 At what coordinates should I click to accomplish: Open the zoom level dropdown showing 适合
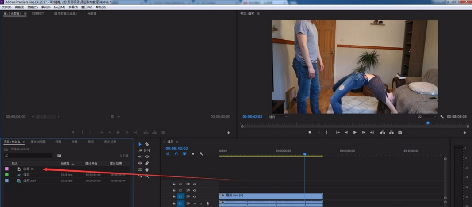(x=278, y=117)
